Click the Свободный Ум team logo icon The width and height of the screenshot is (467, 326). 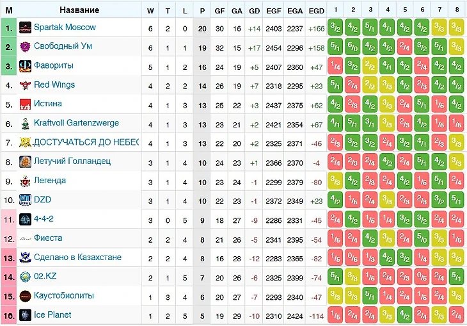[x=25, y=47]
